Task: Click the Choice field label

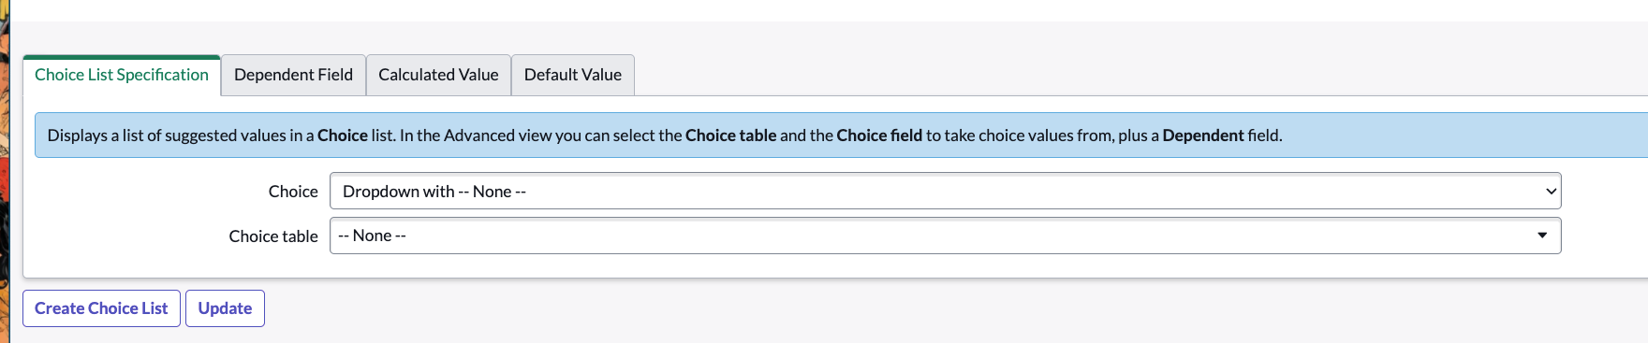Action: coord(293,192)
